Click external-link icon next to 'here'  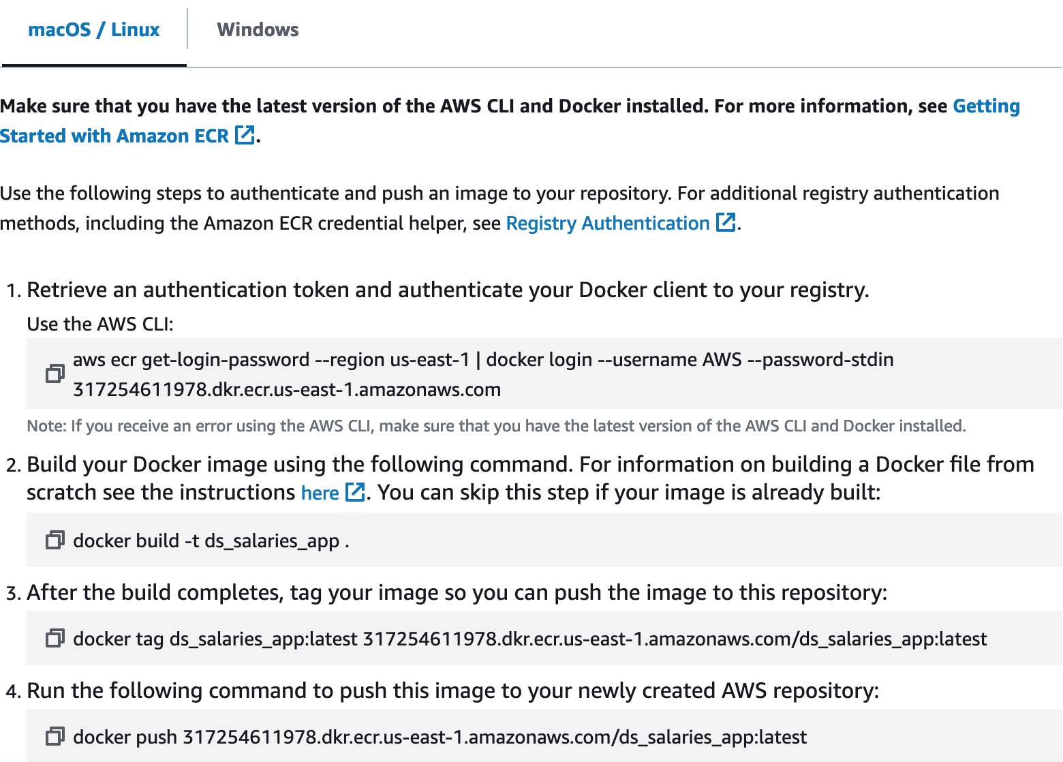[355, 491]
